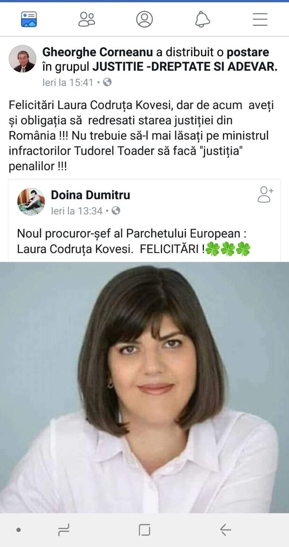Tap the navigation bar dot toggle

(x=18, y=530)
